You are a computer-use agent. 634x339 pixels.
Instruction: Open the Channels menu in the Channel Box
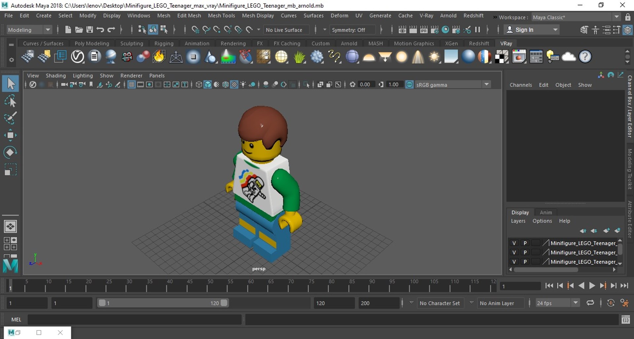pyautogui.click(x=520, y=85)
